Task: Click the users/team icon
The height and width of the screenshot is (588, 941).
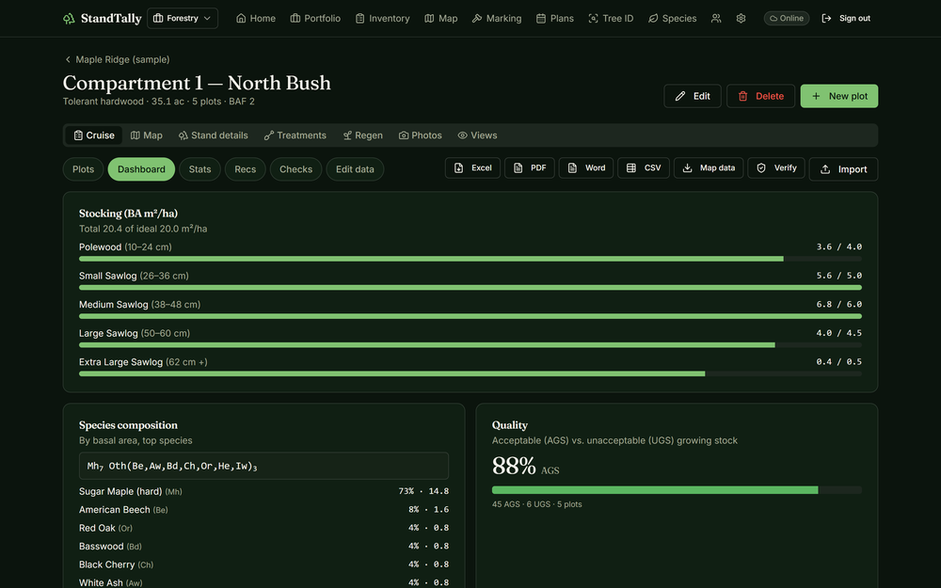Action: [x=716, y=19]
